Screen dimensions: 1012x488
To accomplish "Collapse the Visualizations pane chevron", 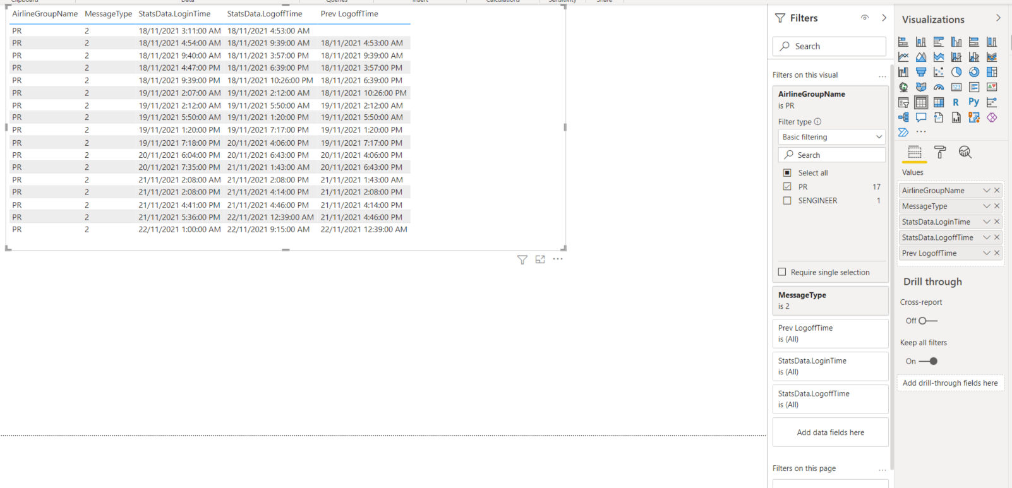I will pyautogui.click(x=998, y=18).
